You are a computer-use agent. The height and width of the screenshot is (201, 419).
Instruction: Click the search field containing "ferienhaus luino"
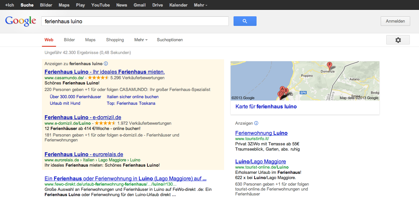tap(134, 21)
